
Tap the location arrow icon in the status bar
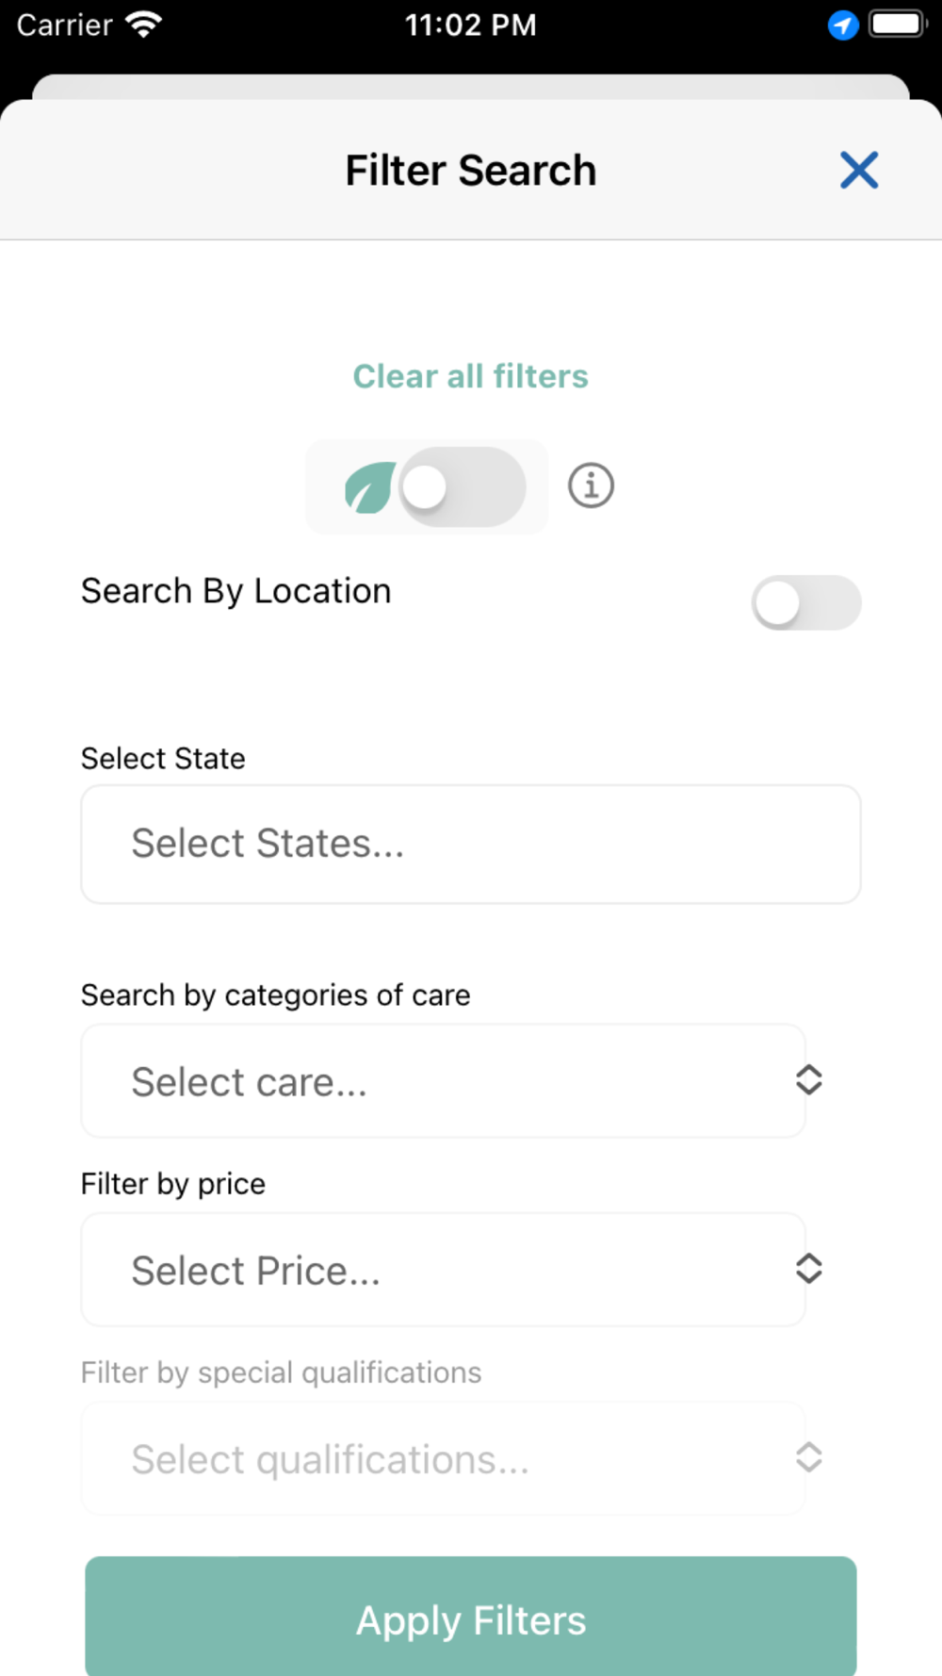(x=842, y=25)
